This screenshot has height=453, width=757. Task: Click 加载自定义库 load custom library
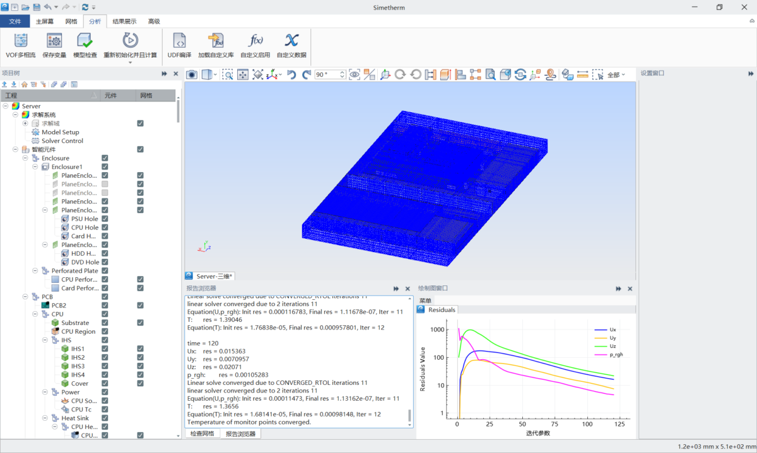click(216, 45)
